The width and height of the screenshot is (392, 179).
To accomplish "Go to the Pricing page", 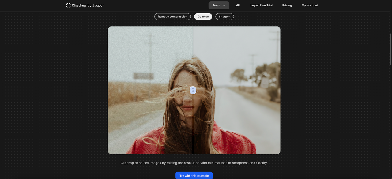I will click(x=287, y=5).
